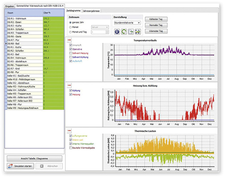The image size is (225, 178).
Task: Toggle the Heizung checkbox in the heating chart
Action: pyautogui.click(x=71, y=94)
